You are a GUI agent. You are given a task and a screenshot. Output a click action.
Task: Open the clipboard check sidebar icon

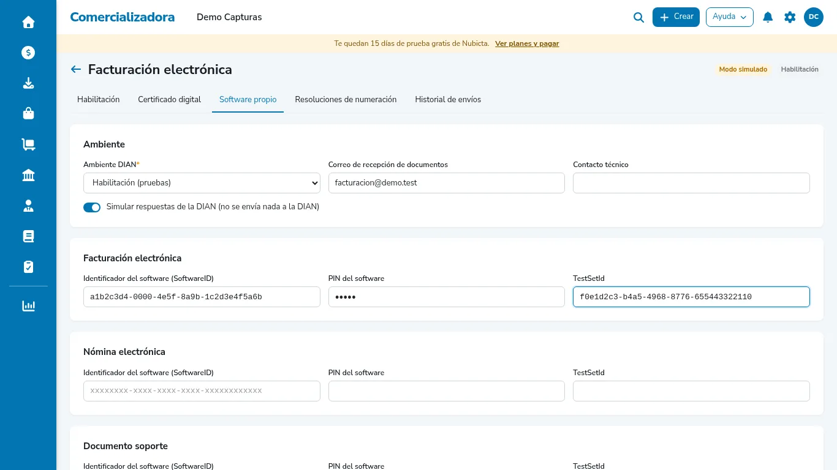tap(28, 267)
